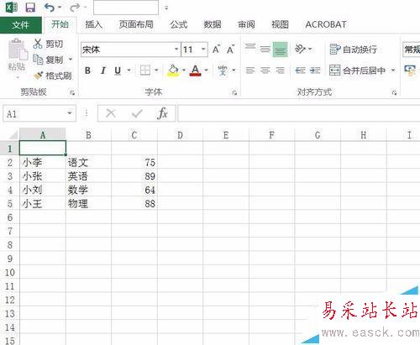The width and height of the screenshot is (420, 345).
Task: Switch to the 审阅 tab
Action: tap(246, 24)
